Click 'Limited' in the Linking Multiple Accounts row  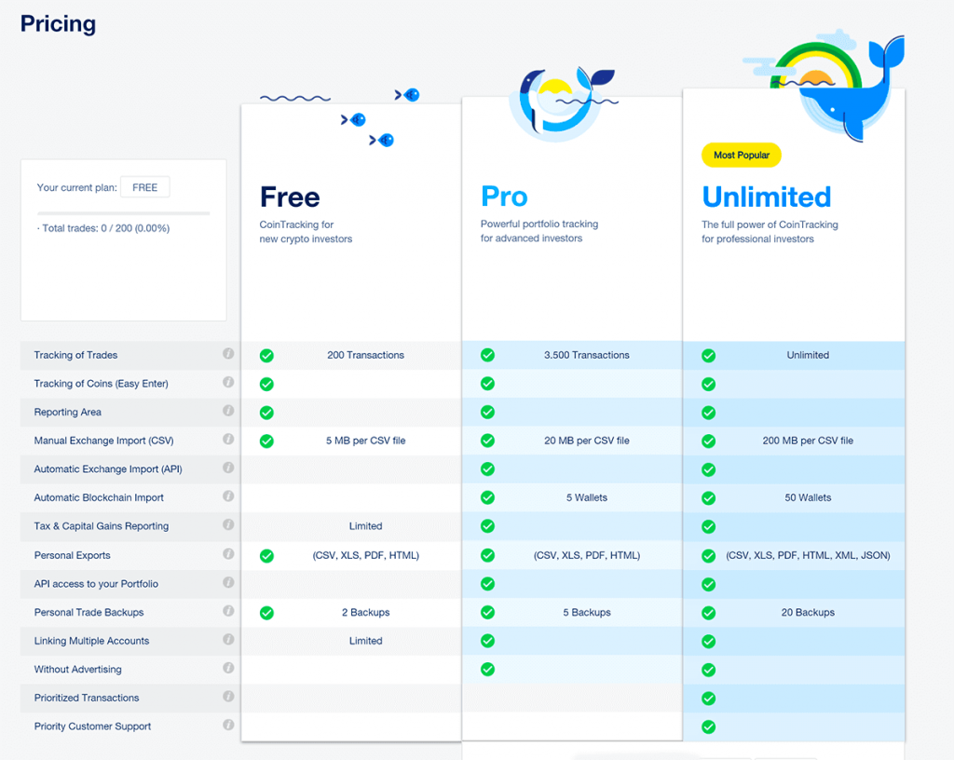(365, 642)
